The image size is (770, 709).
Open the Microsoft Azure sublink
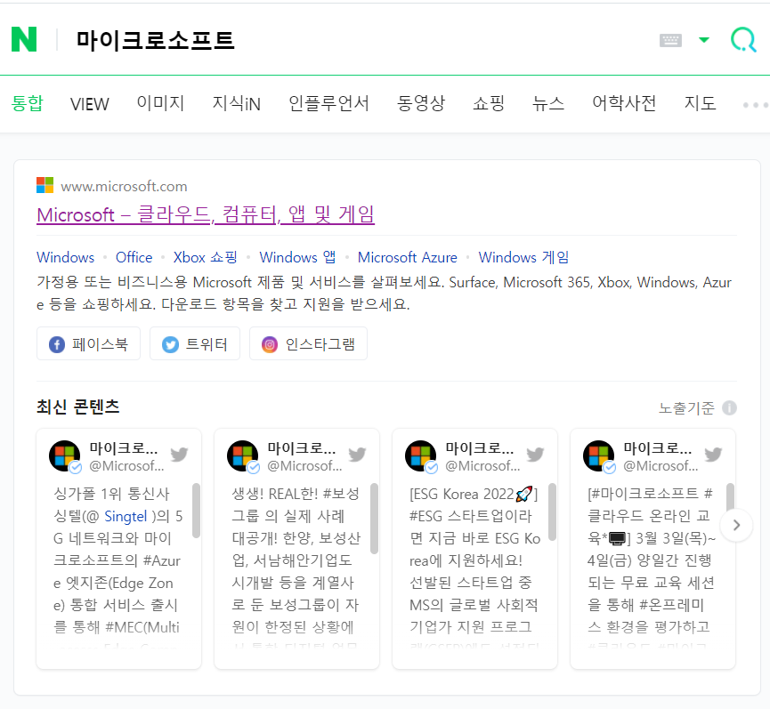click(408, 257)
